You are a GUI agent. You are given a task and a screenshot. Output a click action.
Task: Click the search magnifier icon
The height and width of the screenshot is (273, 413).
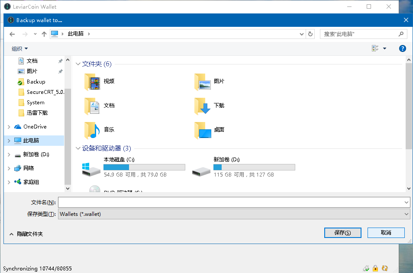(401, 34)
